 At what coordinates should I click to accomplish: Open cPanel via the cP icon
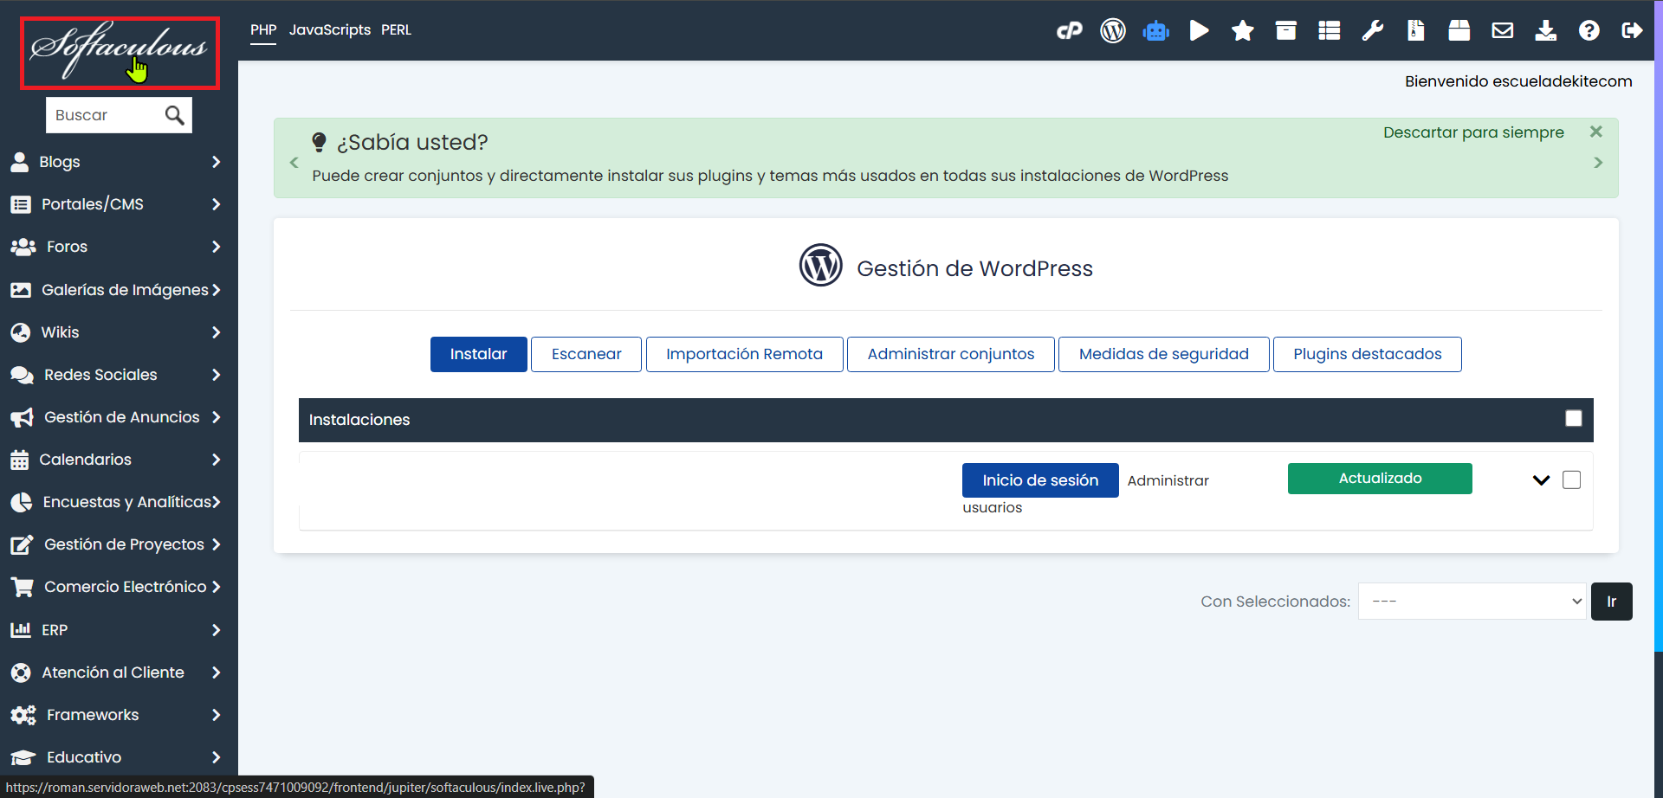(1070, 31)
